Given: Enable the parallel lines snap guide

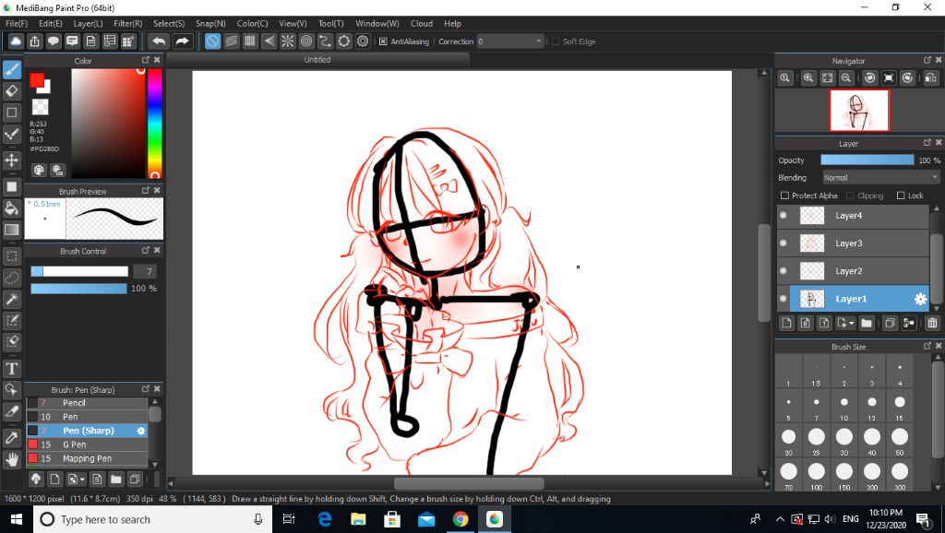Looking at the screenshot, I should coord(232,41).
